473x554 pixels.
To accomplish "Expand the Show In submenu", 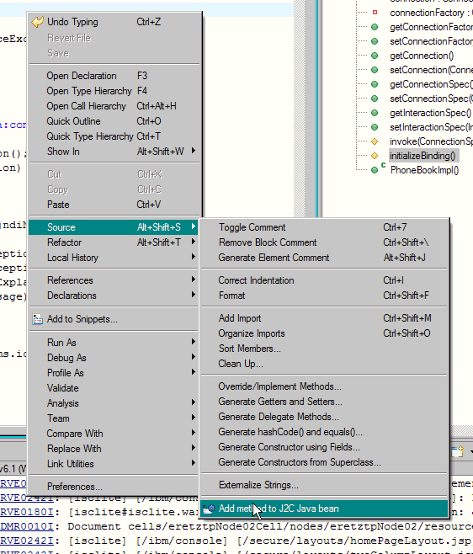I will point(114,152).
